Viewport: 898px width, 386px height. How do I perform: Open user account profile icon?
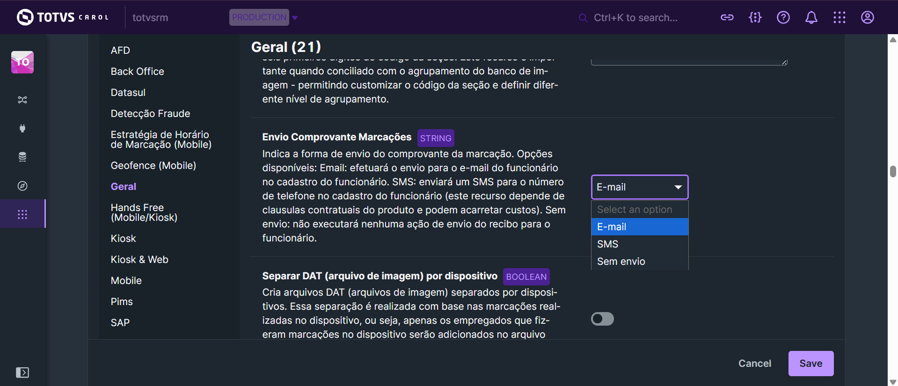(x=867, y=17)
